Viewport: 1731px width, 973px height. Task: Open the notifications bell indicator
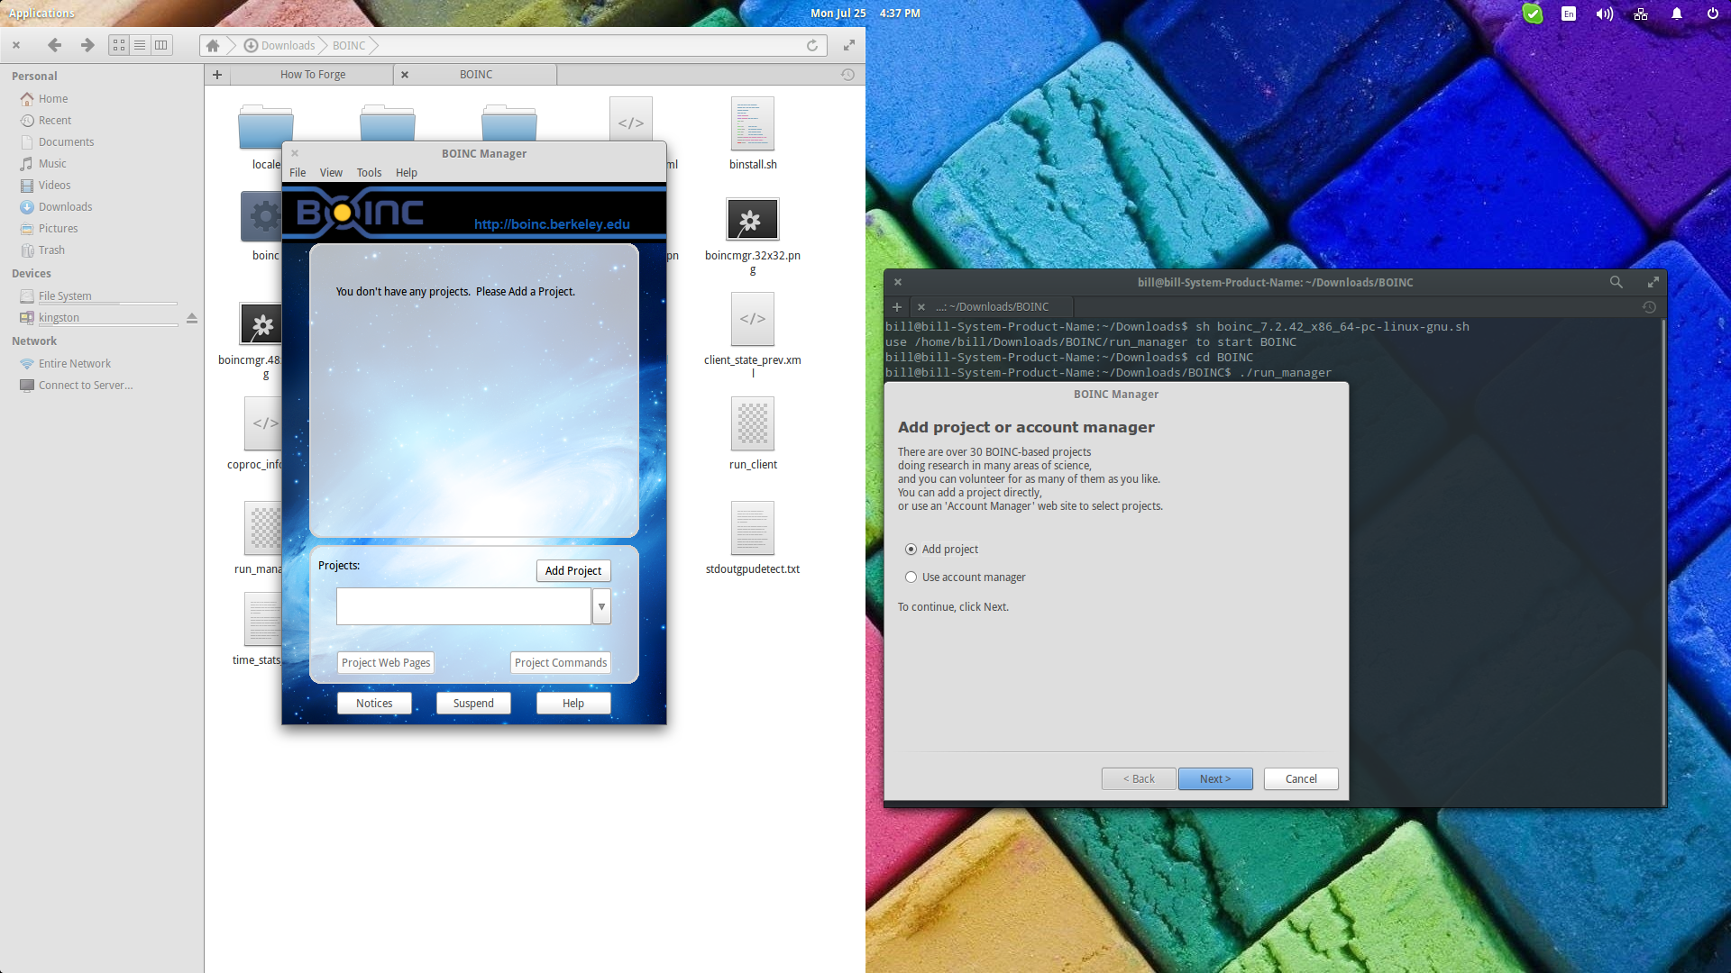1677,14
